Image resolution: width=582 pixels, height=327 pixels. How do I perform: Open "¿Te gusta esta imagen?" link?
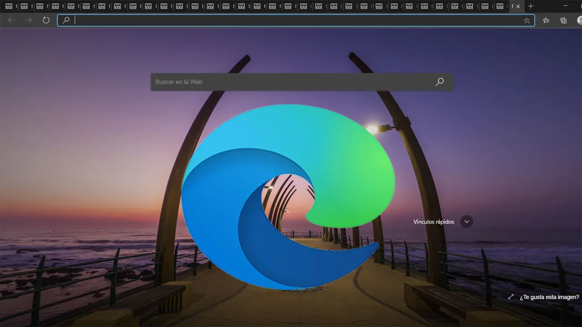[x=549, y=297]
